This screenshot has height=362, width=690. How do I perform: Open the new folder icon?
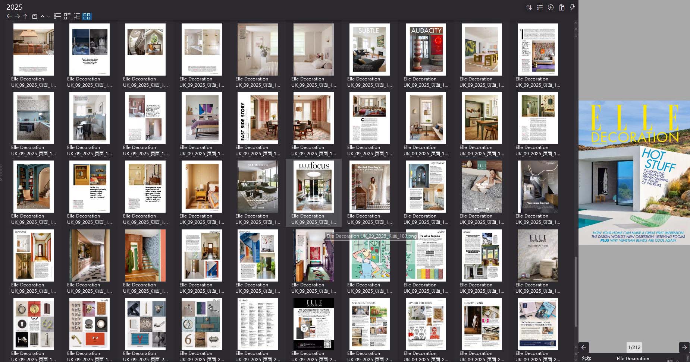click(x=34, y=16)
